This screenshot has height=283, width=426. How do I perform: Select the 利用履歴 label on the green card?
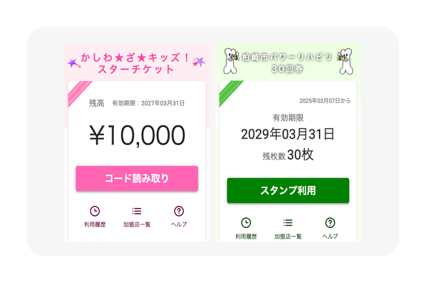(x=246, y=237)
